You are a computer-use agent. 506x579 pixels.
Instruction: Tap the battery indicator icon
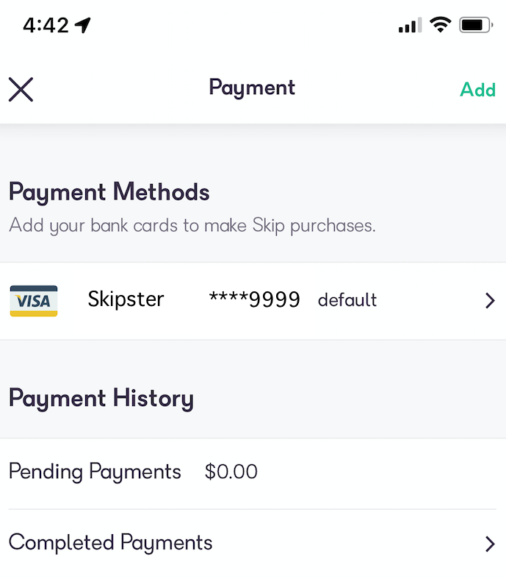point(475,25)
